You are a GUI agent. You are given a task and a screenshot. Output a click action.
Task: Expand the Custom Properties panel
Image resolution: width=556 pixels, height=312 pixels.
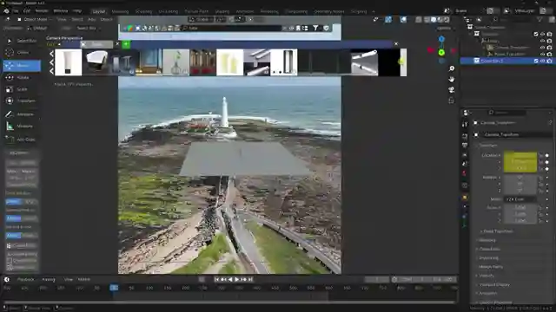point(495,302)
